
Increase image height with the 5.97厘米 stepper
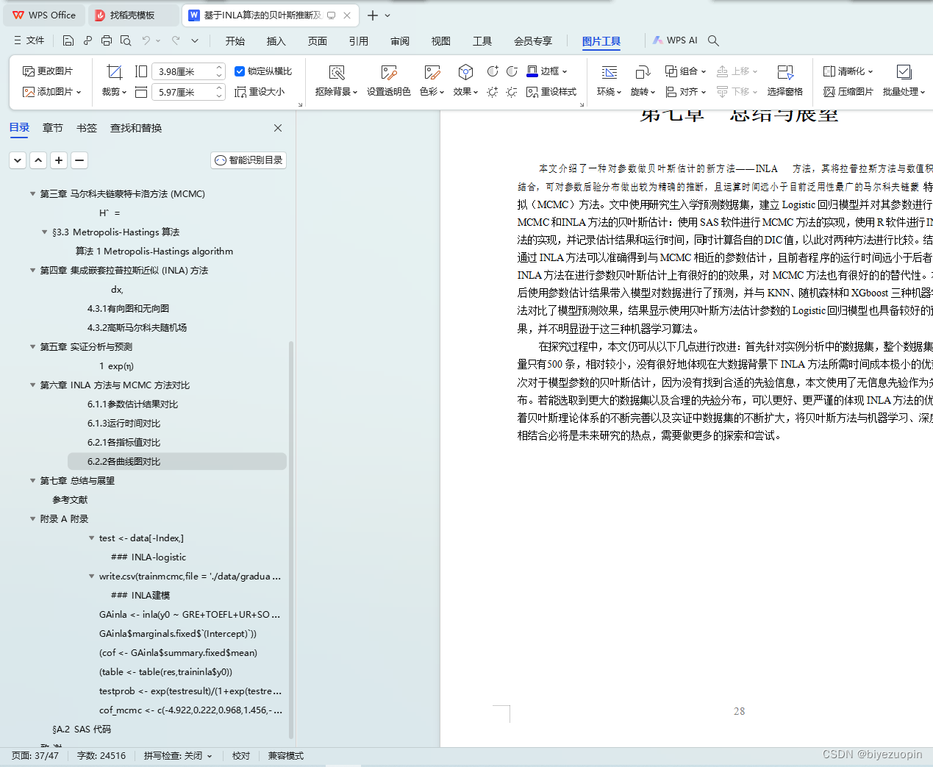tap(218, 88)
